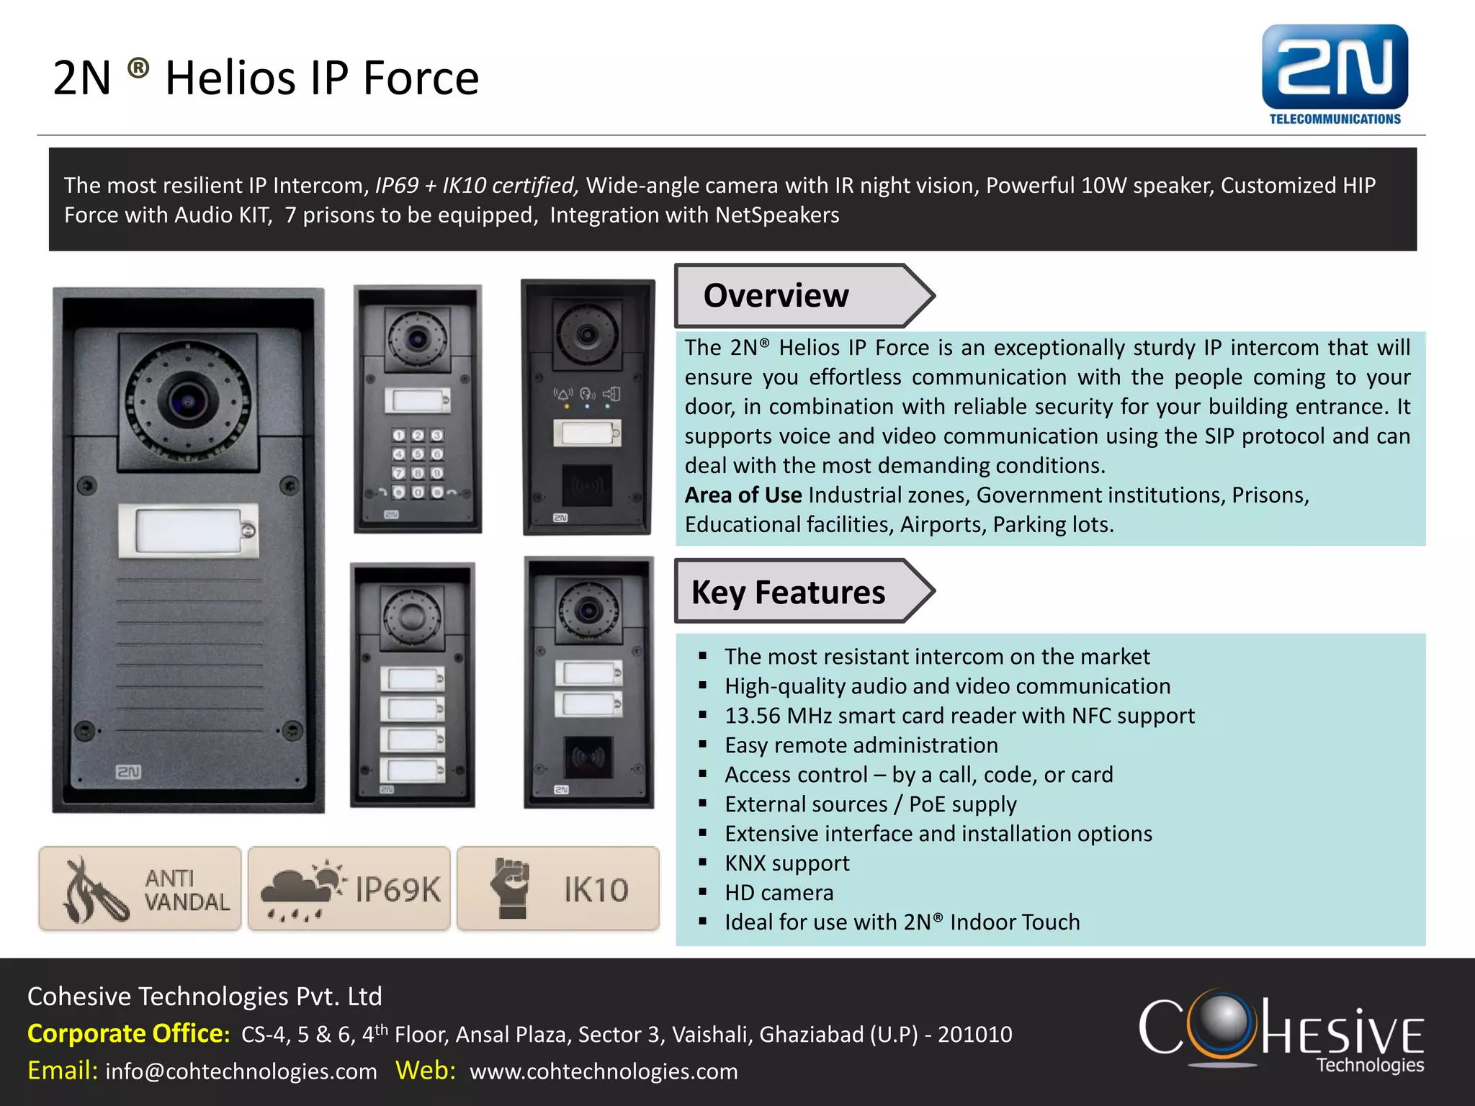Click 'Easy remote administration' bullet
The image size is (1475, 1106).
click(861, 745)
